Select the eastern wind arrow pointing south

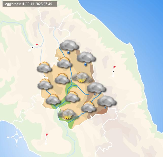[x=113, y=72]
